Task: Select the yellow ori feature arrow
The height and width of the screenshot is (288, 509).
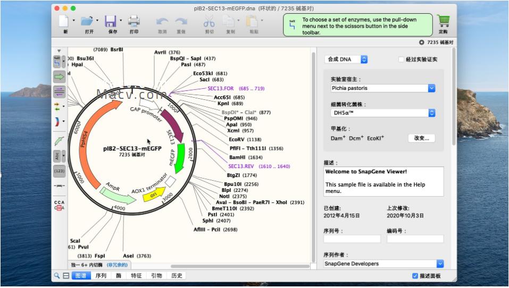Action: click(x=154, y=194)
